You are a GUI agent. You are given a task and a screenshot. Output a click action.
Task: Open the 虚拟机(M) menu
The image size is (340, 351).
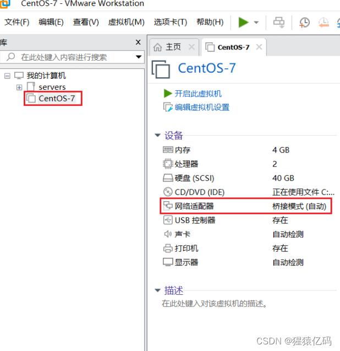(x=127, y=22)
